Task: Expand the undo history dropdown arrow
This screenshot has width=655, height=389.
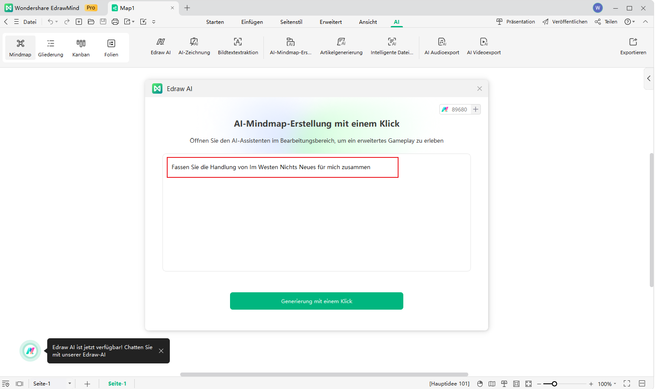Action: tap(57, 22)
